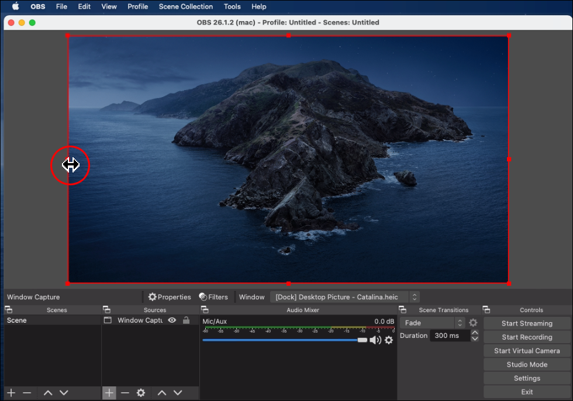Screen dimensions: 573x401
Task: Move the scene down with the arrow icon
Action: click(x=64, y=393)
